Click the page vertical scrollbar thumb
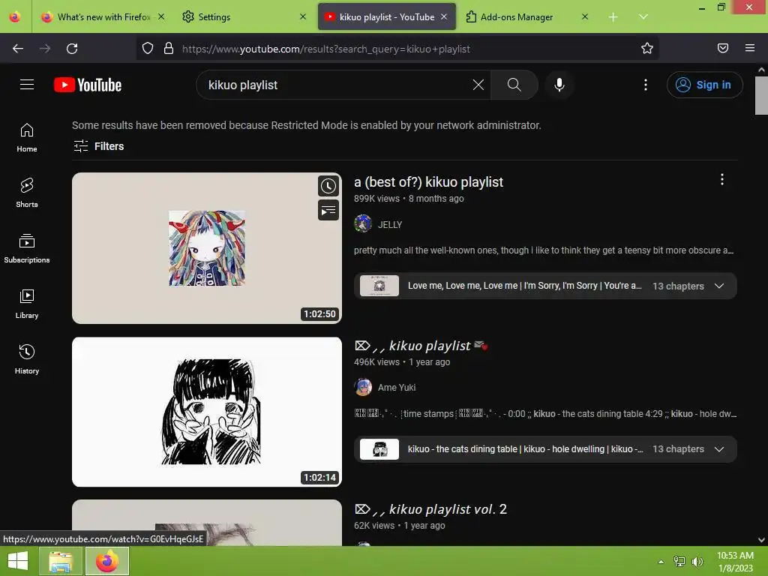Screen dimensions: 768x576 761,95
